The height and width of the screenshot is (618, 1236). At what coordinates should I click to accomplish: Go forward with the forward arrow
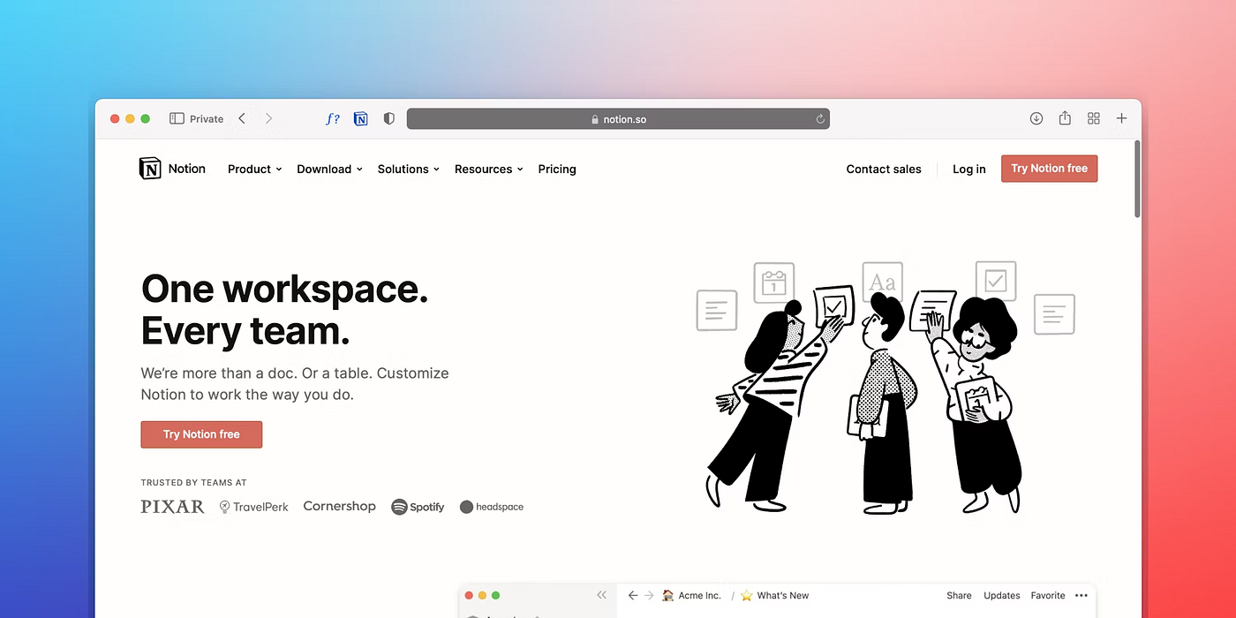(268, 118)
